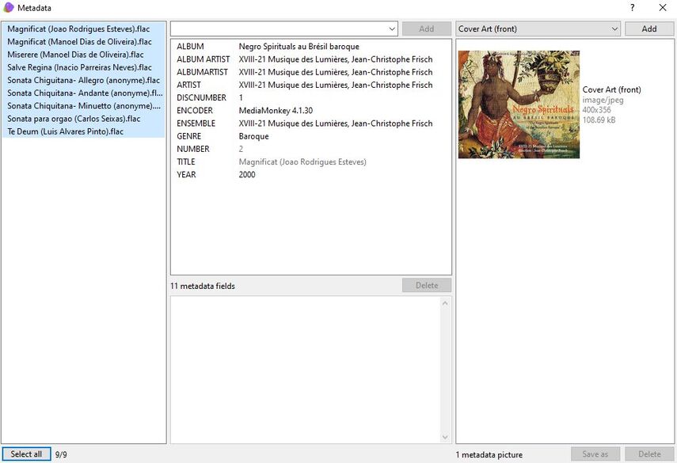The height and width of the screenshot is (463, 677).
Task: Open the help question mark button
Action: [x=632, y=7]
